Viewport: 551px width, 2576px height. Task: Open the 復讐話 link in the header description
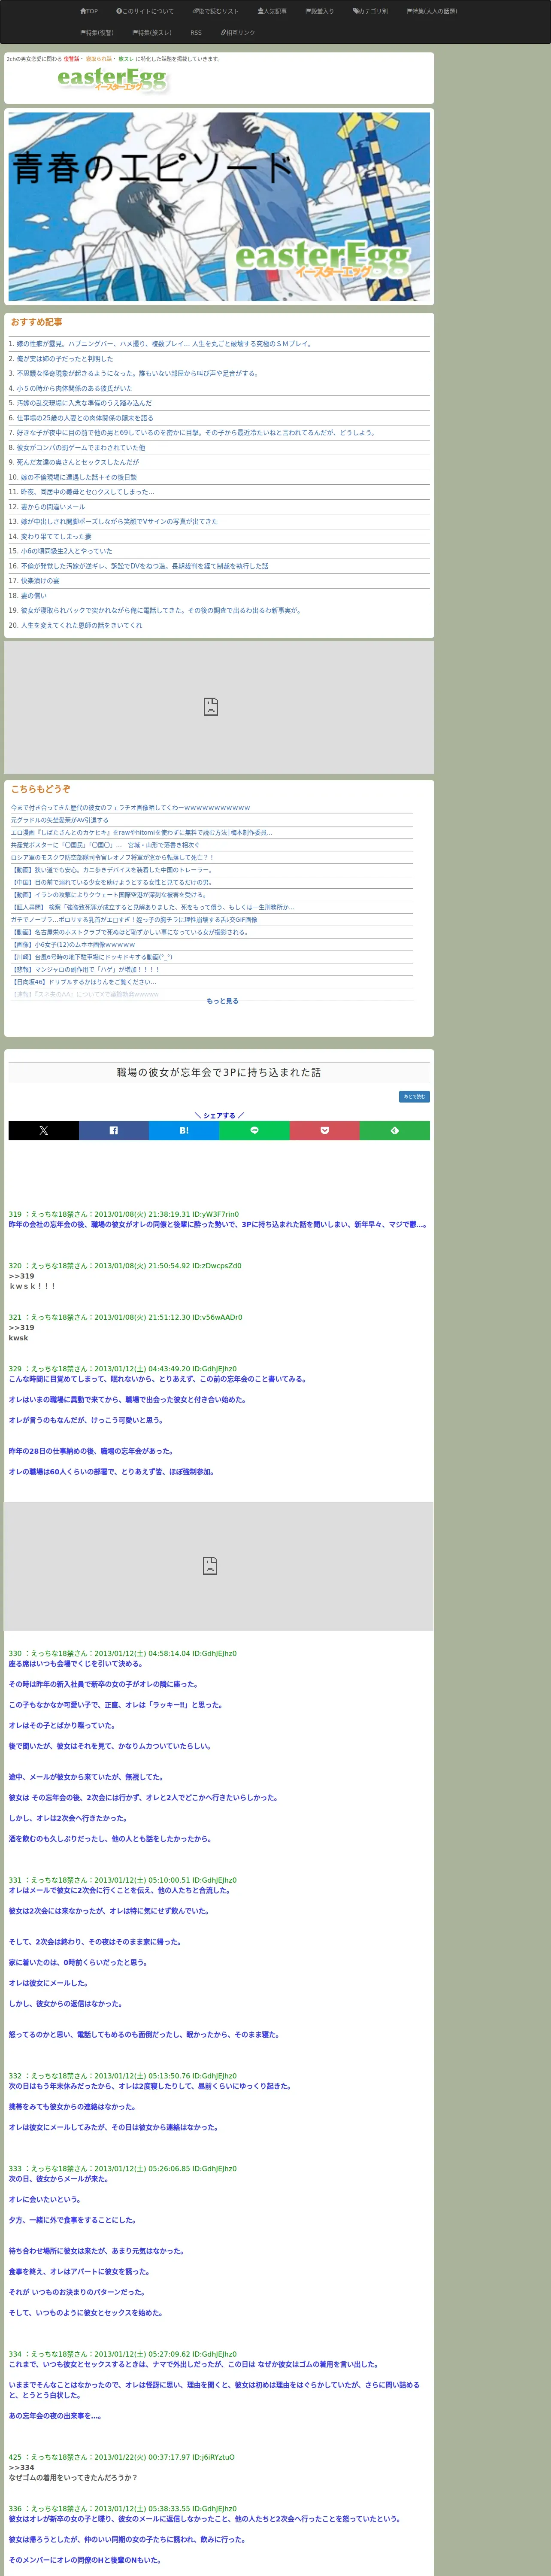coord(71,59)
